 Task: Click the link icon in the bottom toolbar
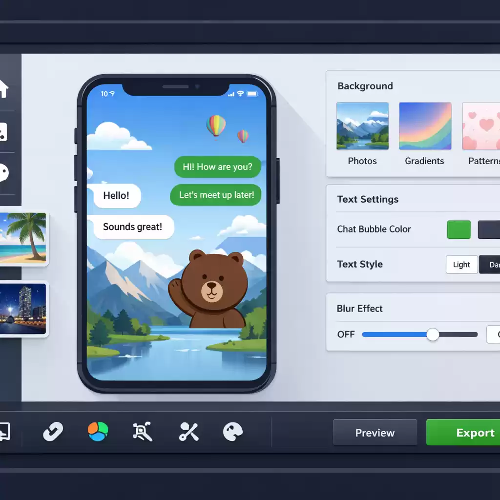(x=53, y=433)
